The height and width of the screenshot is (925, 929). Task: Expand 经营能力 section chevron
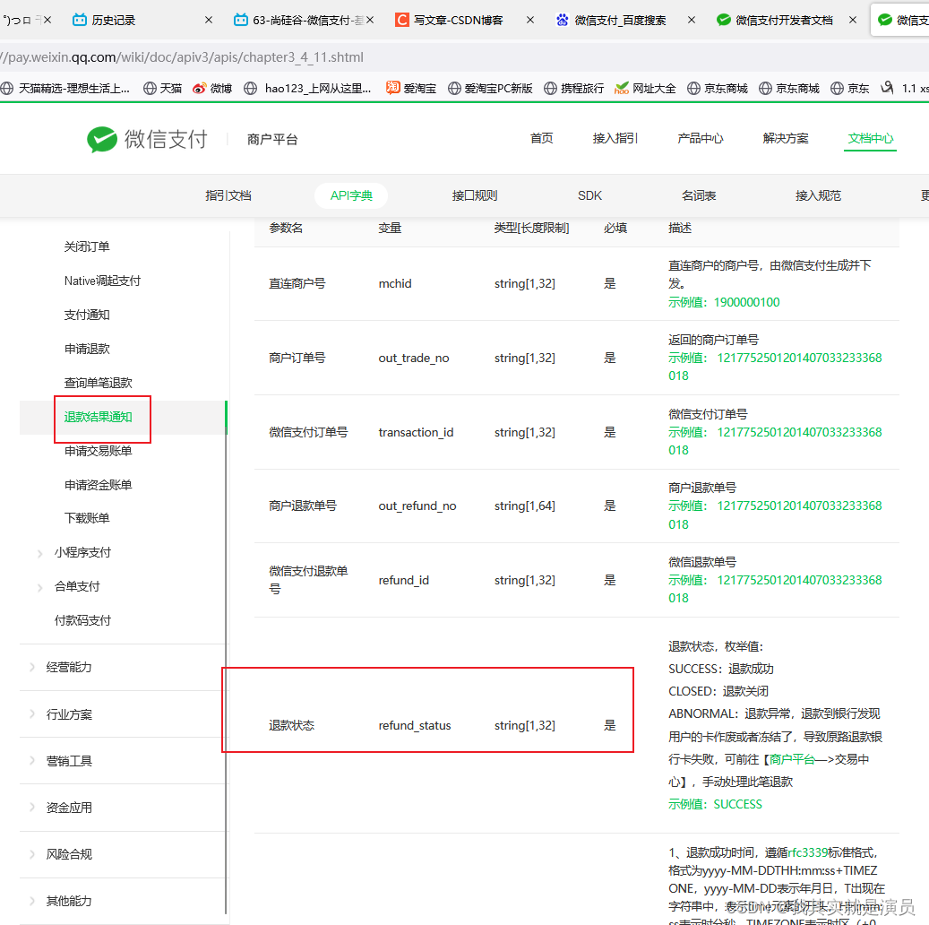pos(32,667)
